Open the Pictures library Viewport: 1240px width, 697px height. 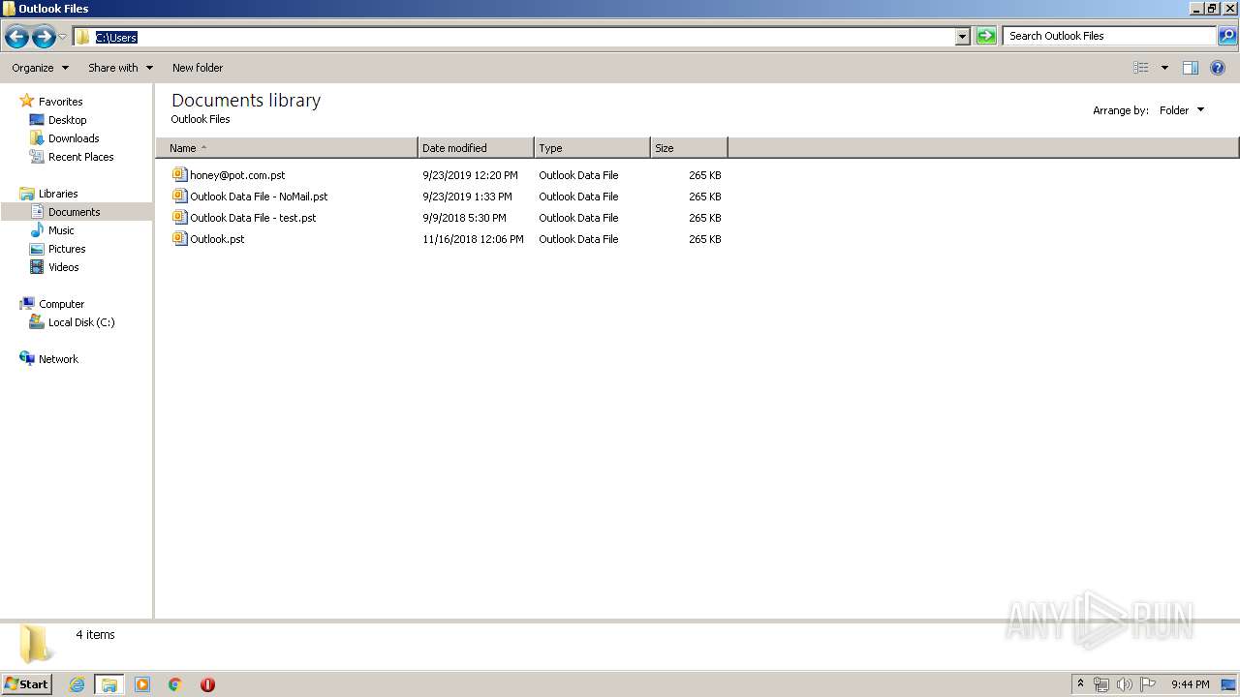pos(67,249)
